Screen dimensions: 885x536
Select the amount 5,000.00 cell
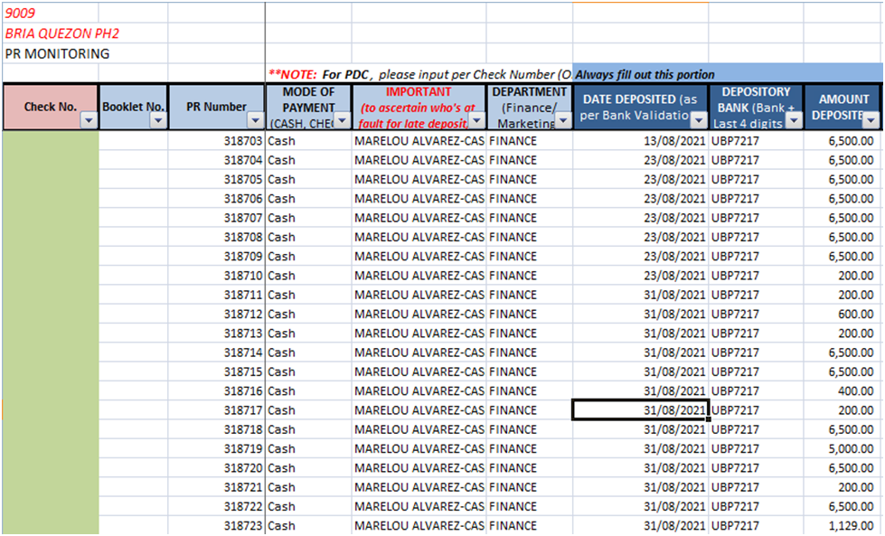[x=842, y=449]
